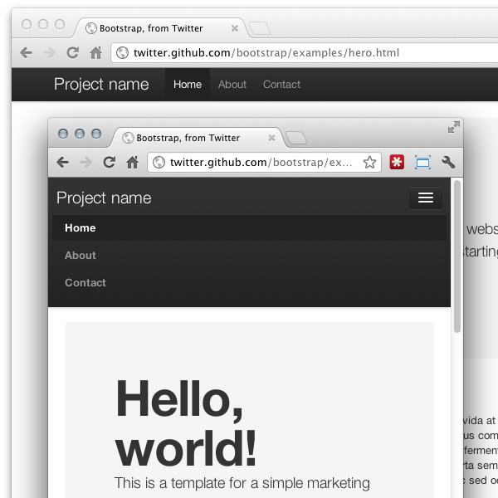Click the address bar in the background window
The height and width of the screenshot is (498, 498).
point(305,53)
